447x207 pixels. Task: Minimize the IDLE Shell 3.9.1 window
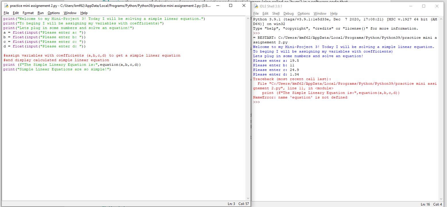pyautogui.click(x=411, y=6)
